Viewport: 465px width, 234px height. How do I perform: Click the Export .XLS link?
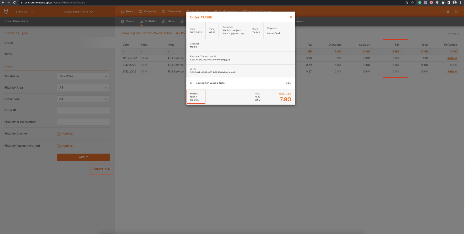pyautogui.click(x=102, y=169)
